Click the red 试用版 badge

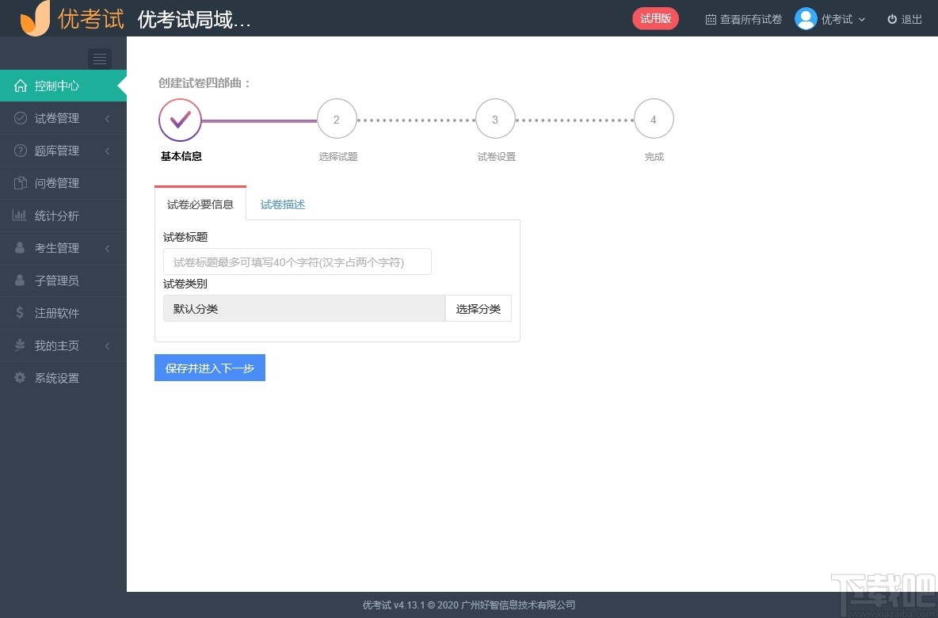[x=656, y=18]
